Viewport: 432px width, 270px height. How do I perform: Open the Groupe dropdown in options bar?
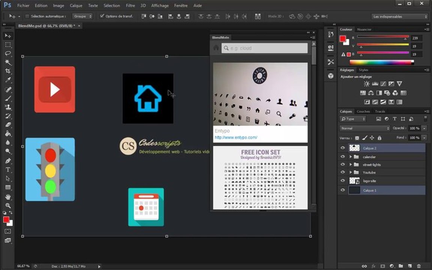tap(82, 16)
